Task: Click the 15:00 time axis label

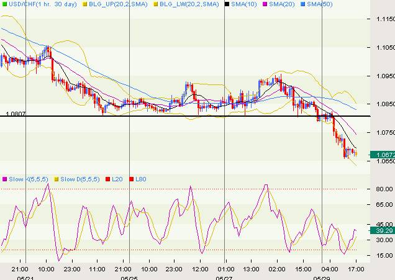Action: pyautogui.click(x=303, y=269)
